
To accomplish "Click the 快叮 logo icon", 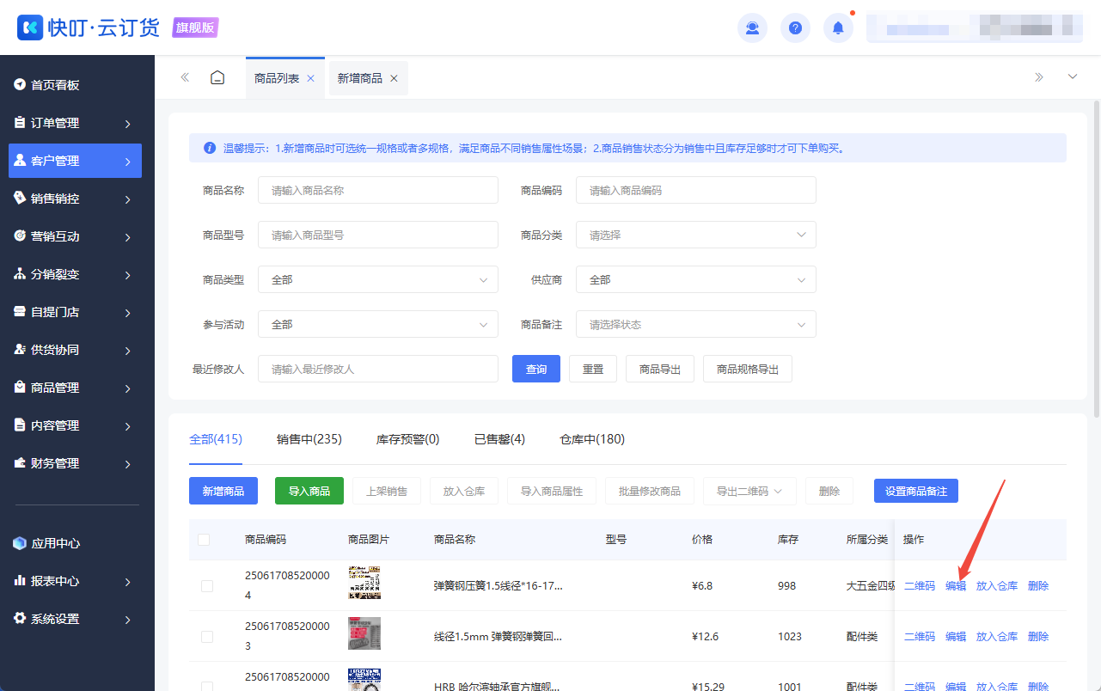I will [x=30, y=28].
